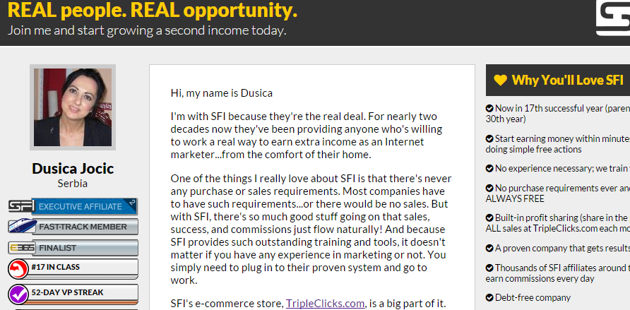Click checkmark beside 'Now in 17th successful year'
The width and height of the screenshot is (630, 310).
click(489, 109)
